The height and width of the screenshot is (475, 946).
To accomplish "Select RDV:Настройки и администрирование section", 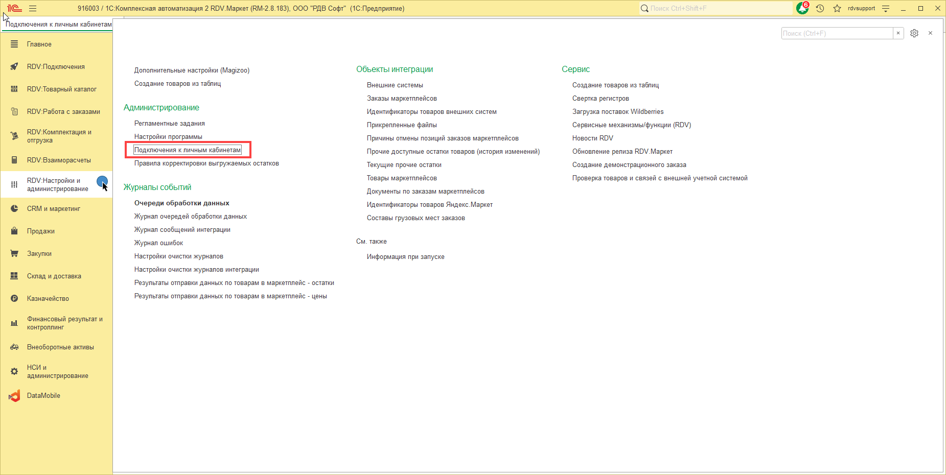I will [x=56, y=185].
